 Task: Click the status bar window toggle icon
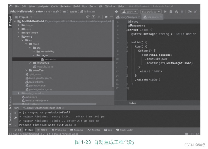[x=10, y=134]
